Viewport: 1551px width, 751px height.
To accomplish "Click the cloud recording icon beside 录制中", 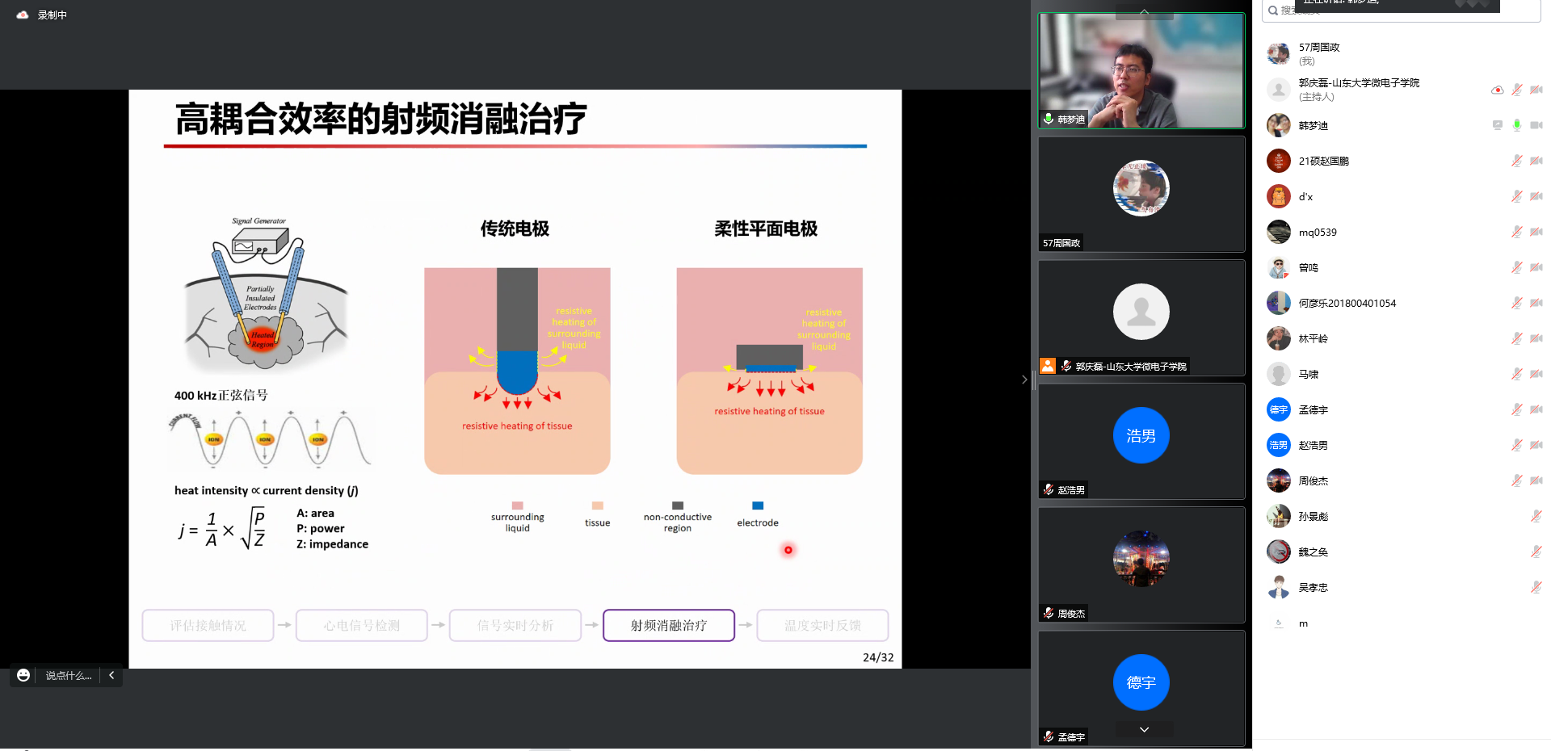I will 23,15.
